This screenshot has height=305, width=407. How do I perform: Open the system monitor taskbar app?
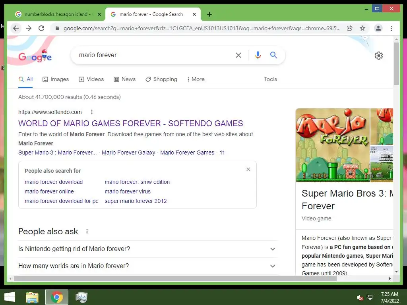point(81,297)
